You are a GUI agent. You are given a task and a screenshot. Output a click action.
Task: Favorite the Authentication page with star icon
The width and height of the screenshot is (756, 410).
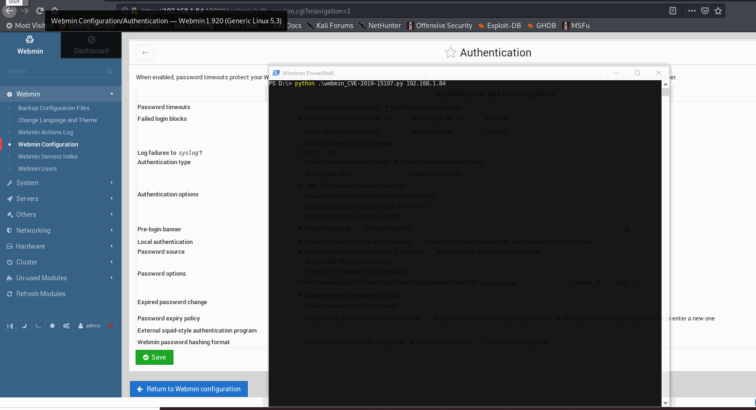450,52
